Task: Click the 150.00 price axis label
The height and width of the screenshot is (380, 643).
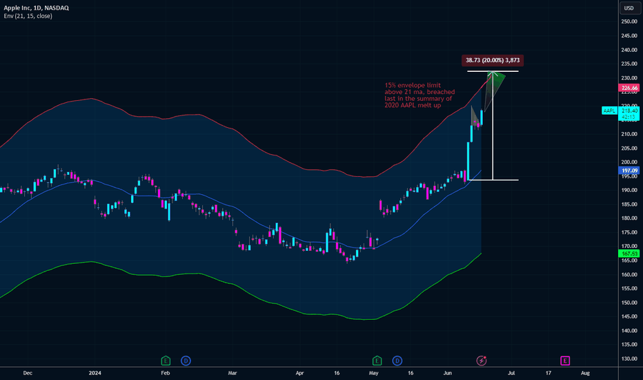Action: (629, 303)
